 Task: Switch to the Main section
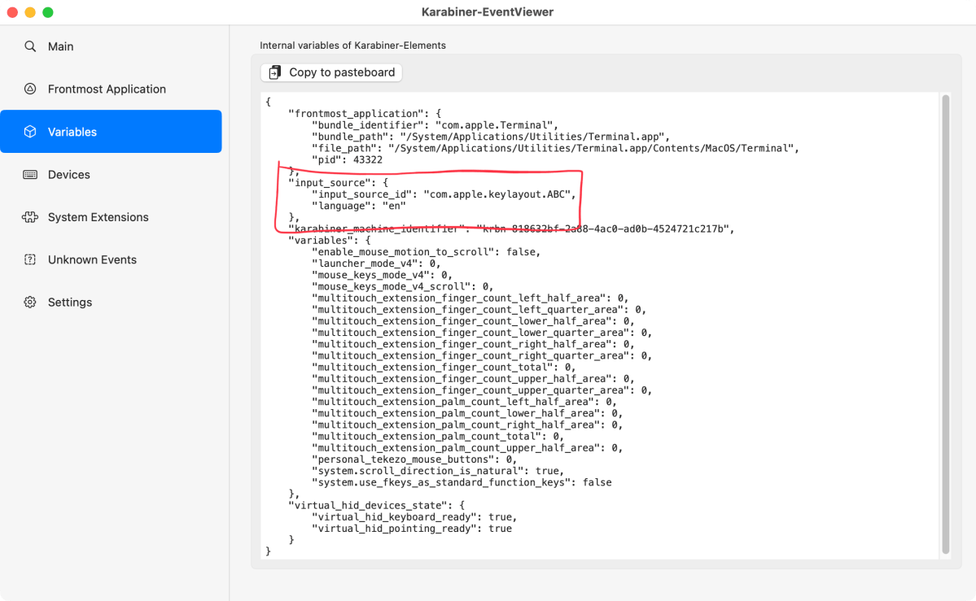coord(60,46)
